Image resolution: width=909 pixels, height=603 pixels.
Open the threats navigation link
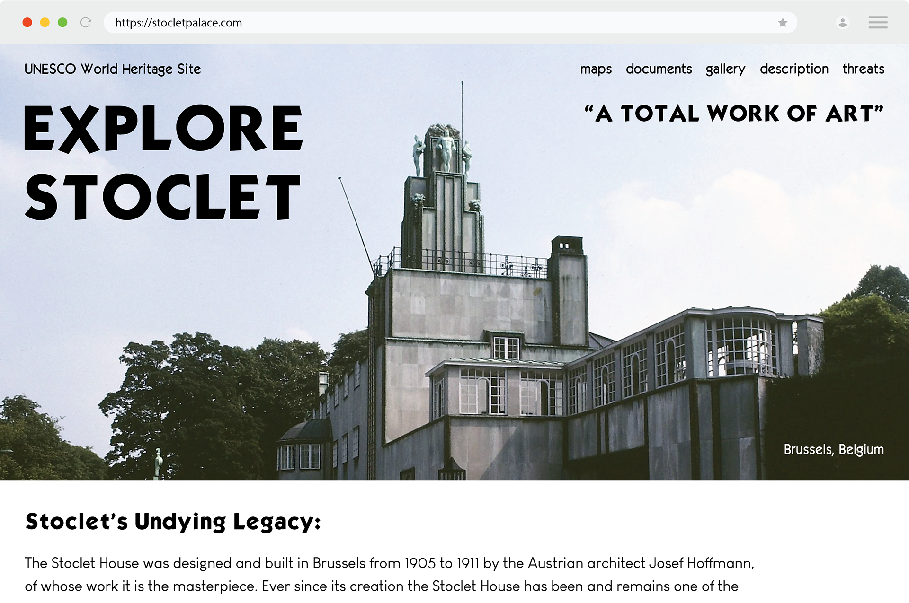pyautogui.click(x=863, y=69)
